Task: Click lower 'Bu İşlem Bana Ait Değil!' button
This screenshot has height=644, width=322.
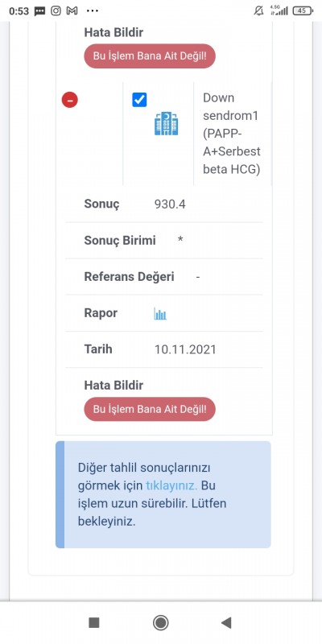Action: click(150, 409)
